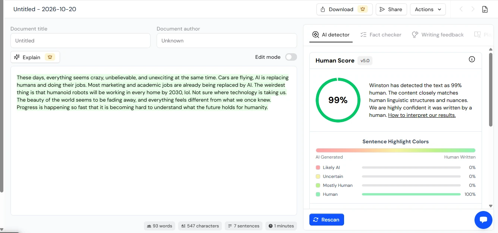
Task: Toggle Edit mode switch
Action: 291,57
